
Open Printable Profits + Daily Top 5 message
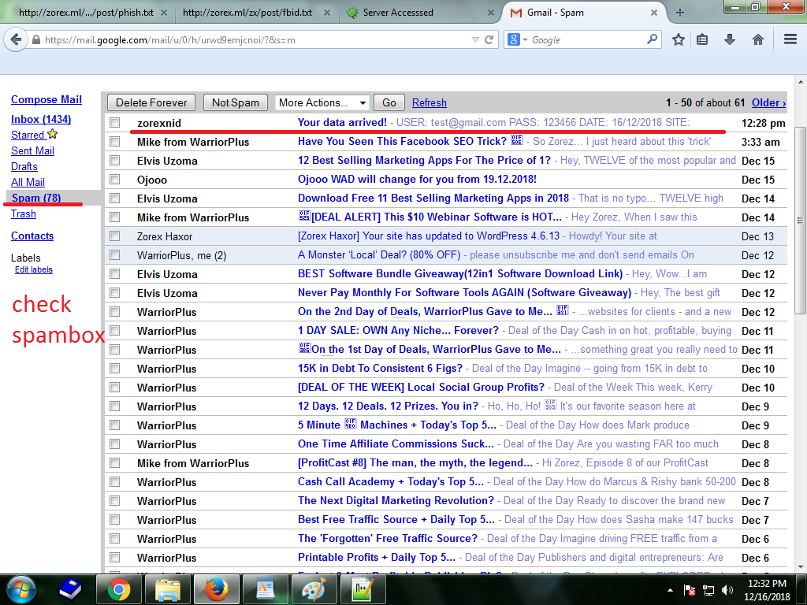pyautogui.click(x=376, y=558)
